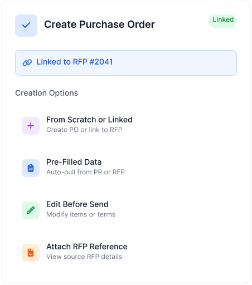This screenshot has width=252, height=285.
Task: Click Auto-pull from PR or RFP text
Action: pos(85,172)
